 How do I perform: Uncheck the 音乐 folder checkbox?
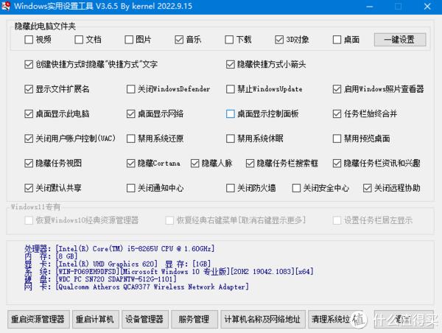pyautogui.click(x=179, y=40)
